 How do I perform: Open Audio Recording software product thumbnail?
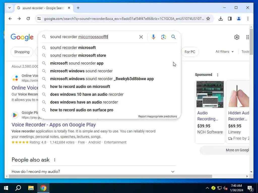coord(210,94)
